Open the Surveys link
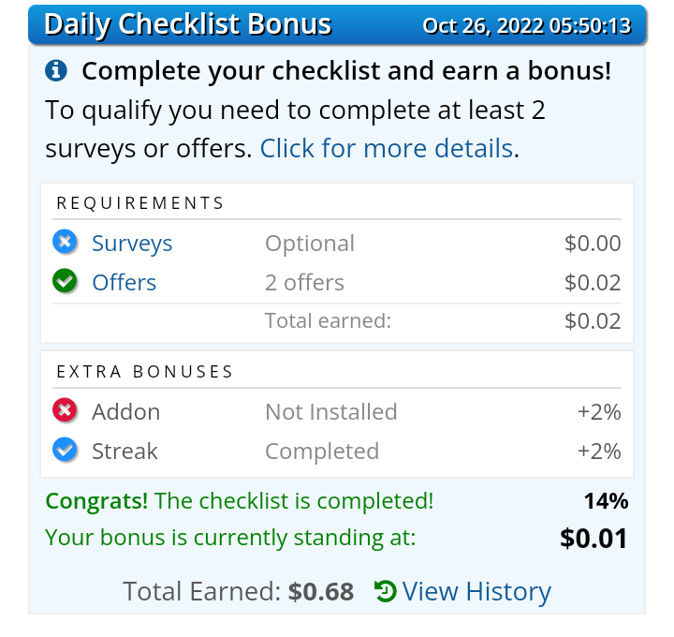674x637 pixels. pyautogui.click(x=132, y=244)
